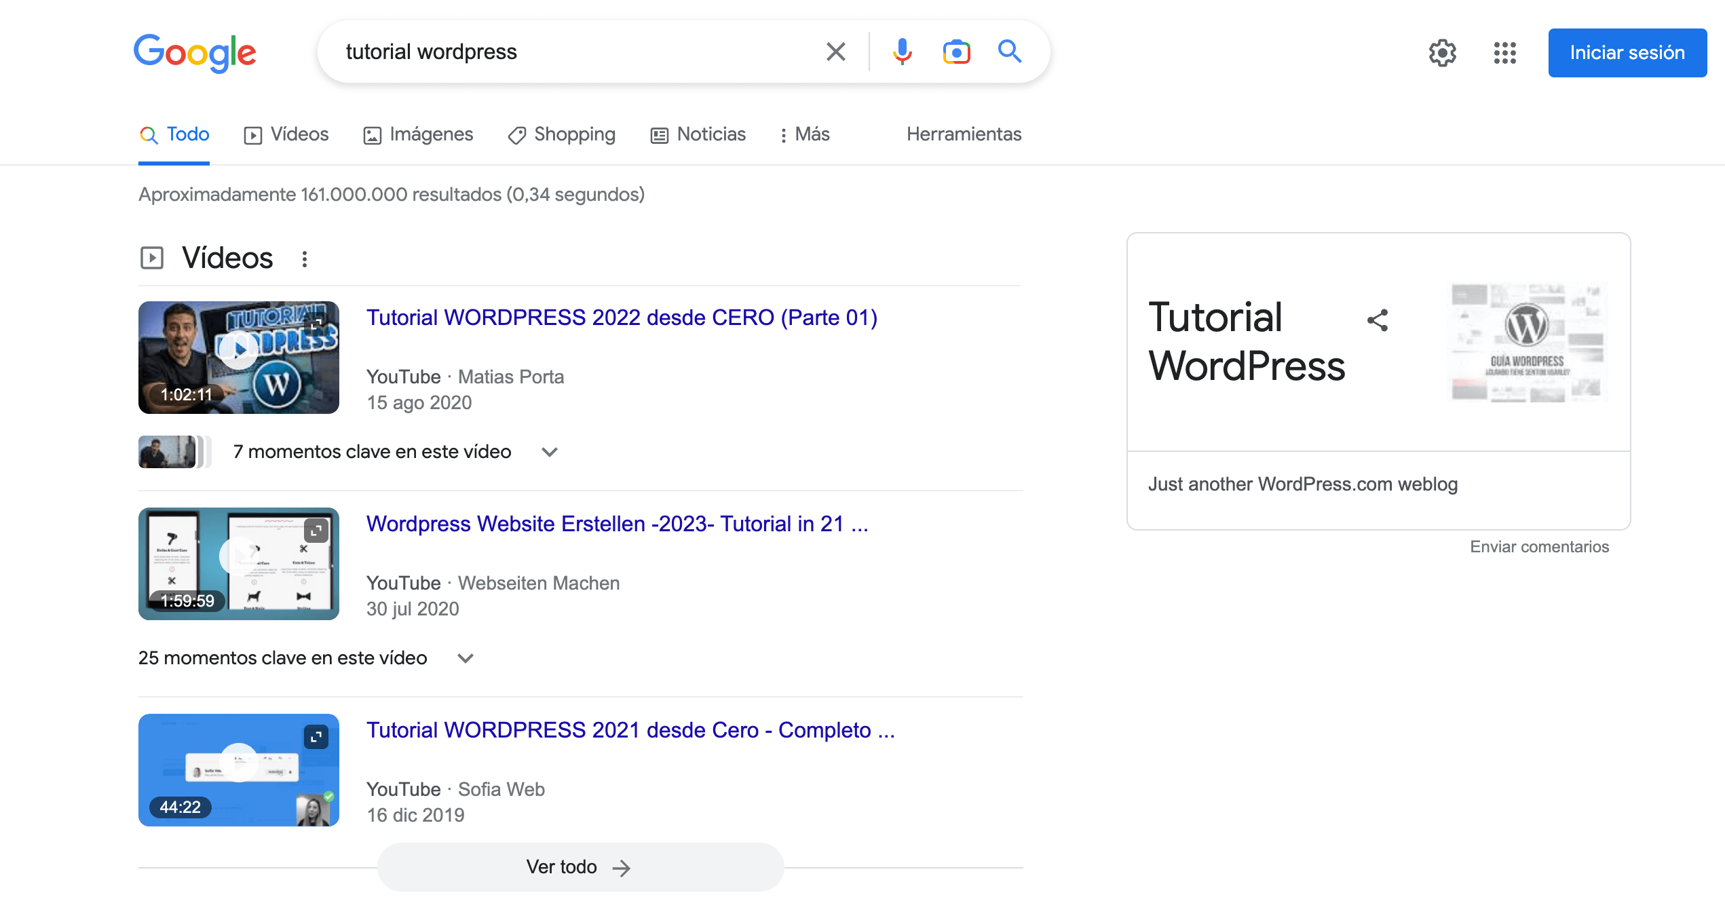The width and height of the screenshot is (1725, 916).
Task: Open Tutorial WORDPRESS 2022 desde CERO link
Action: [622, 318]
